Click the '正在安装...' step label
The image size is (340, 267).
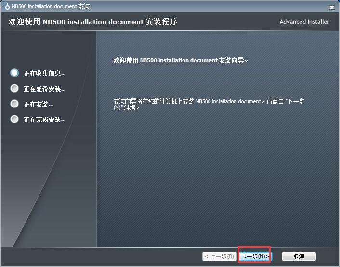coord(38,105)
